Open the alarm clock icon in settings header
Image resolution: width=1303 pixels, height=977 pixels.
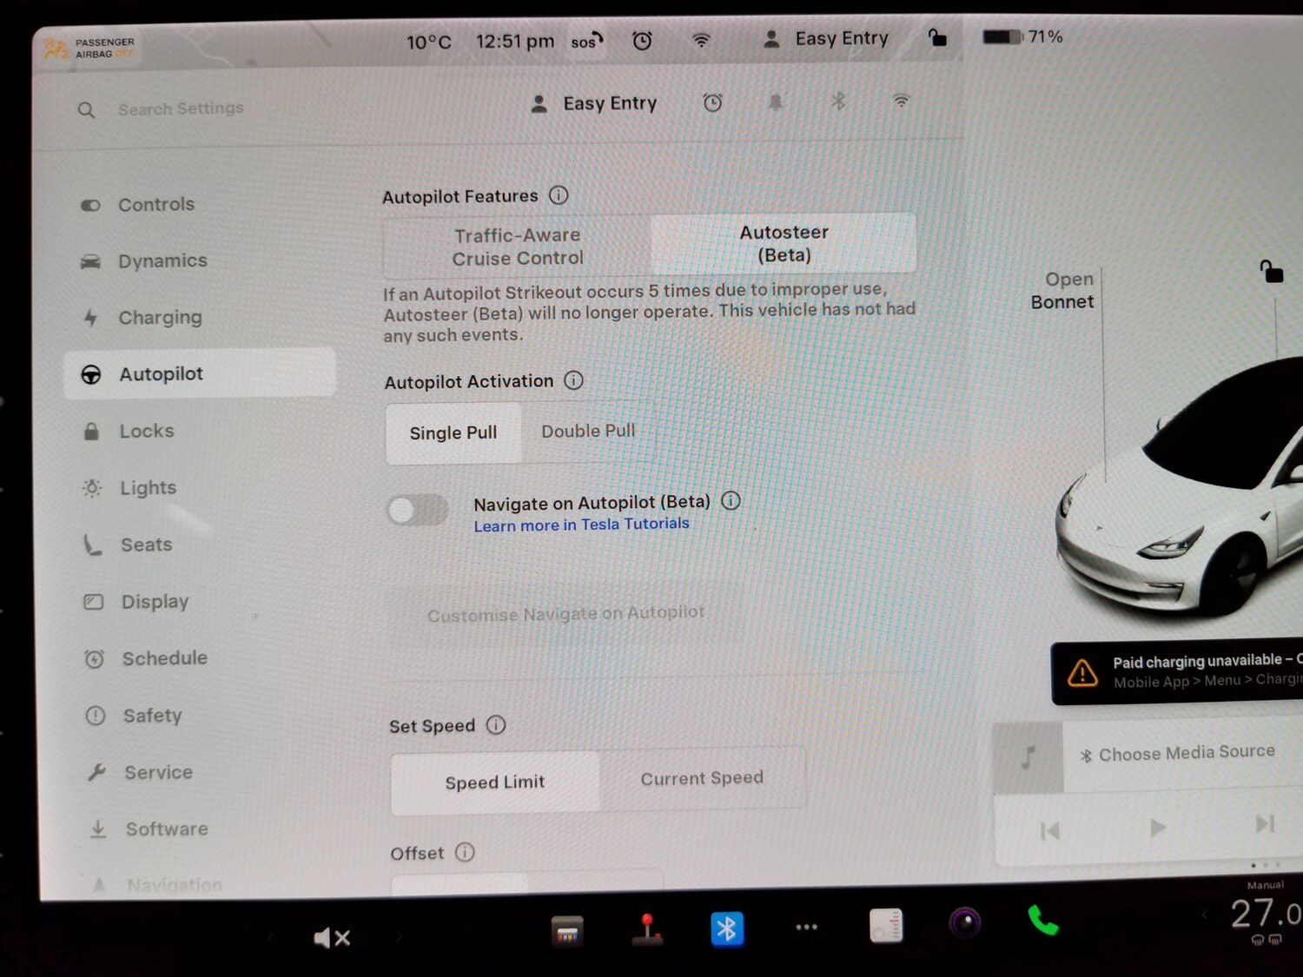(712, 102)
